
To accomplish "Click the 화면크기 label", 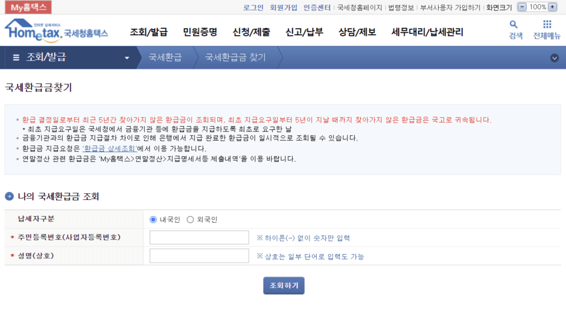I will 499,7.
